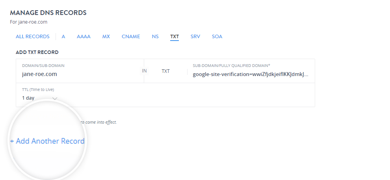Click the chevron arrow beside 1 day
This screenshot has width=390, height=180.
55,98
